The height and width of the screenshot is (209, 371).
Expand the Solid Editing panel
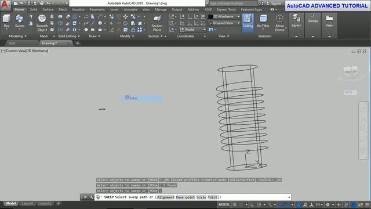69,36
